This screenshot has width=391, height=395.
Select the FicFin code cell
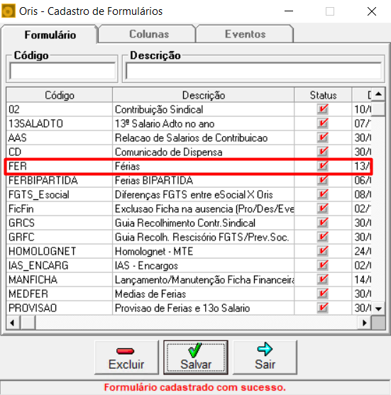60,208
